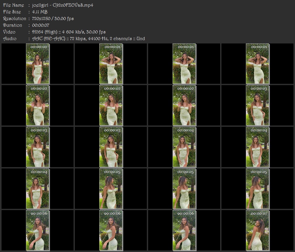Select the first 00:00:05 frame thumbnail

coord(111,189)
